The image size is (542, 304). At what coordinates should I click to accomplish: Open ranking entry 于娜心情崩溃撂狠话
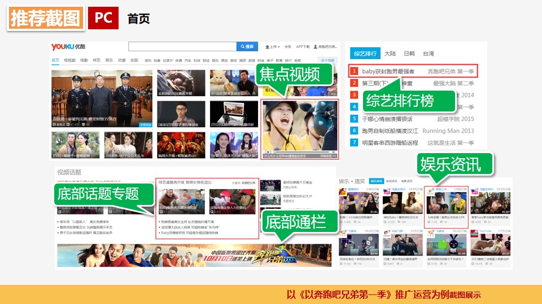[387, 119]
